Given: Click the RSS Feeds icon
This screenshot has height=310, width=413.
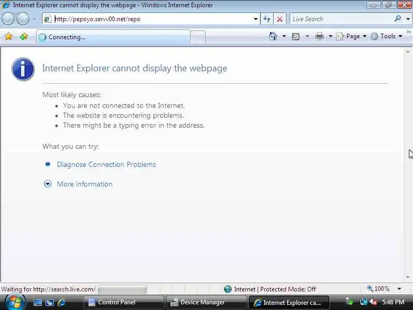Looking at the screenshot, I should [x=296, y=36].
